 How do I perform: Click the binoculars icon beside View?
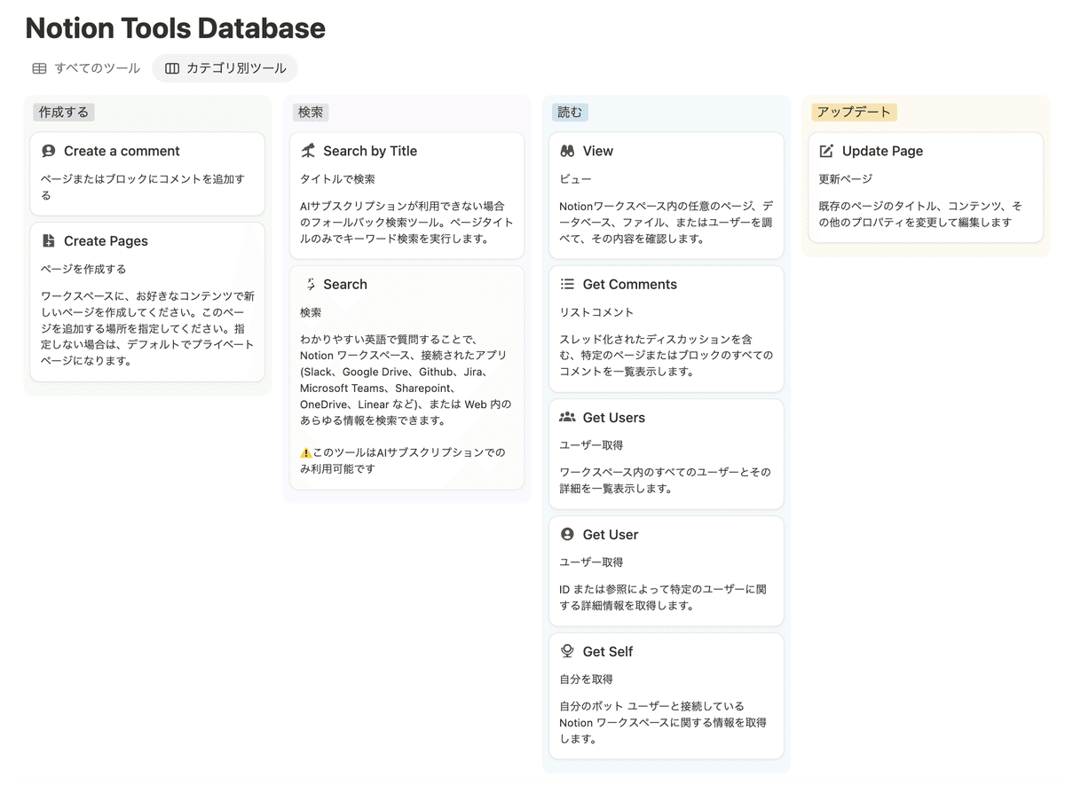pyautogui.click(x=567, y=152)
